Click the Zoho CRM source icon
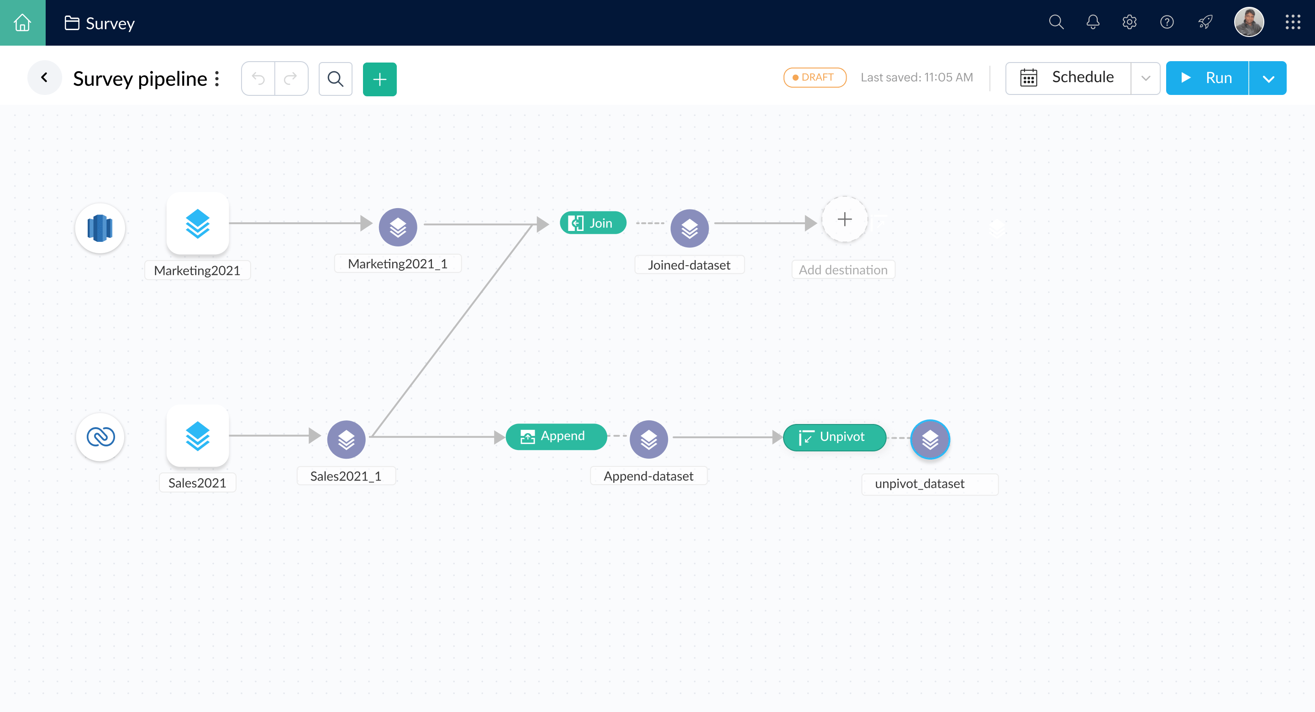Viewport: 1315px width, 712px height. pos(100,437)
